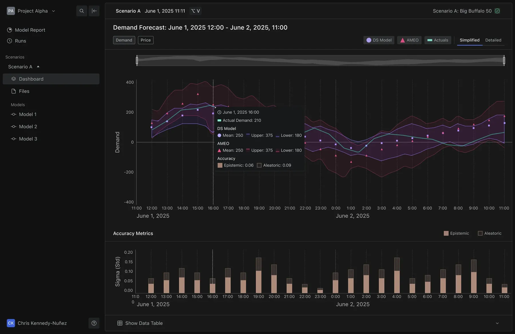Image resolution: width=515 pixels, height=334 pixels.
Task: Click the left range slider handle
Action: (137, 61)
